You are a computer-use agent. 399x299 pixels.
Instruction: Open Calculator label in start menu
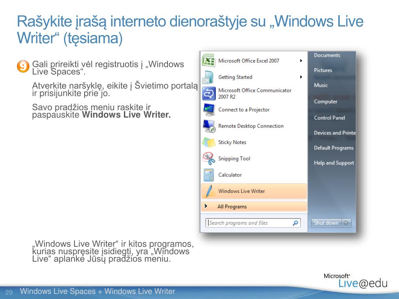click(230, 175)
